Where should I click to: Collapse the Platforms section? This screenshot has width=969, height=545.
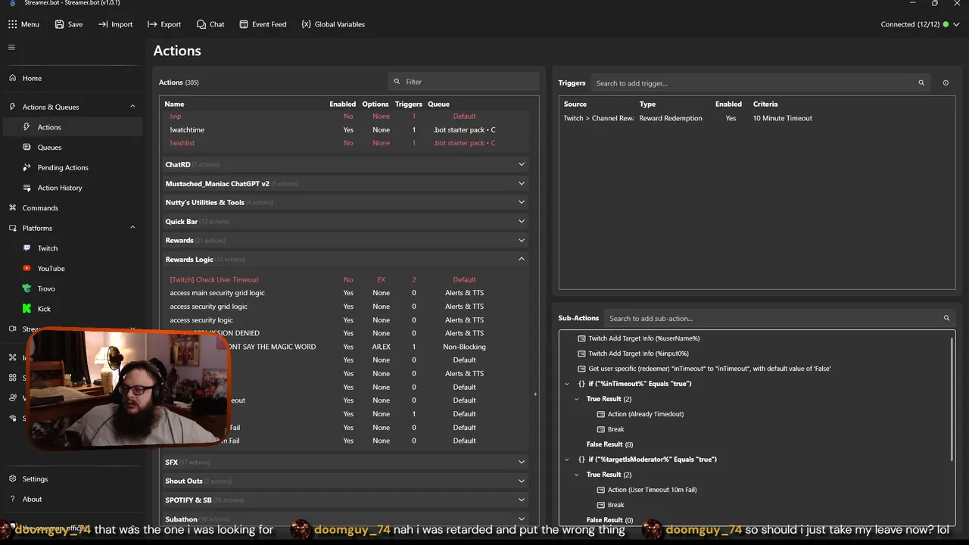pos(132,228)
